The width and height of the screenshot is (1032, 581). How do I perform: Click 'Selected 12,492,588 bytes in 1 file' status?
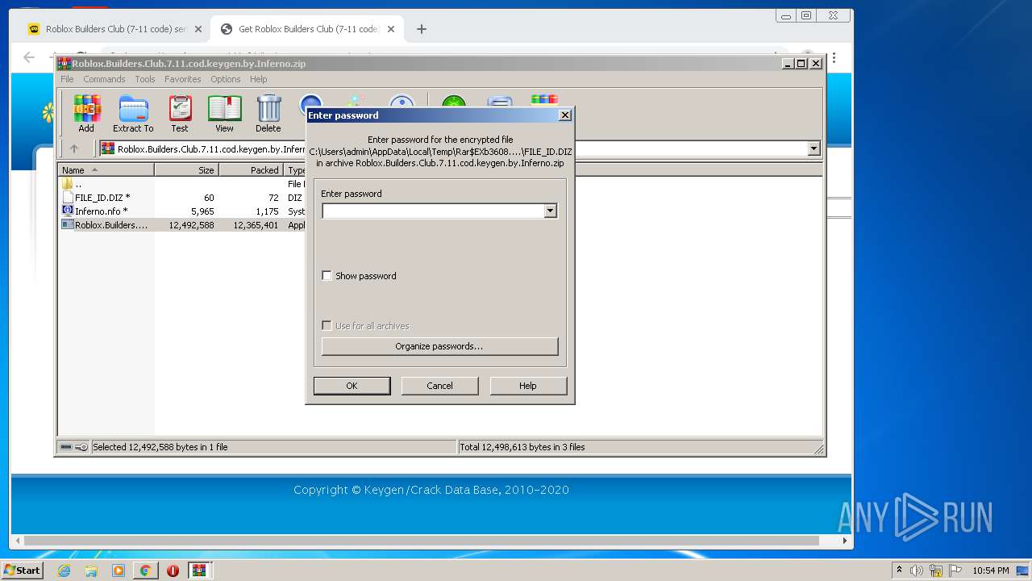160,447
